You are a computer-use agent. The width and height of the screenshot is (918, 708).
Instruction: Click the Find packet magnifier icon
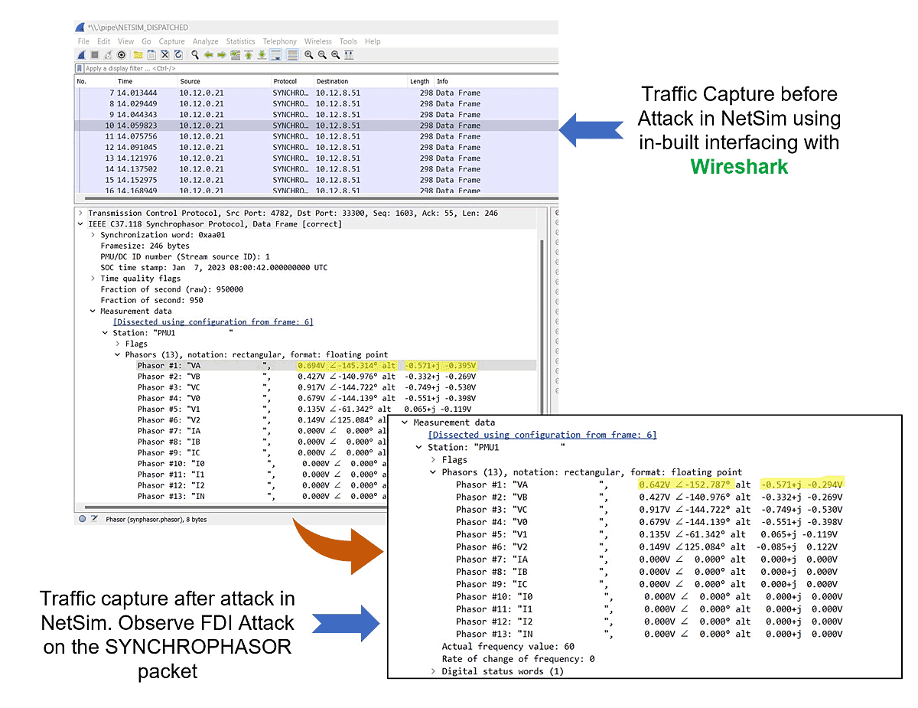pos(195,55)
